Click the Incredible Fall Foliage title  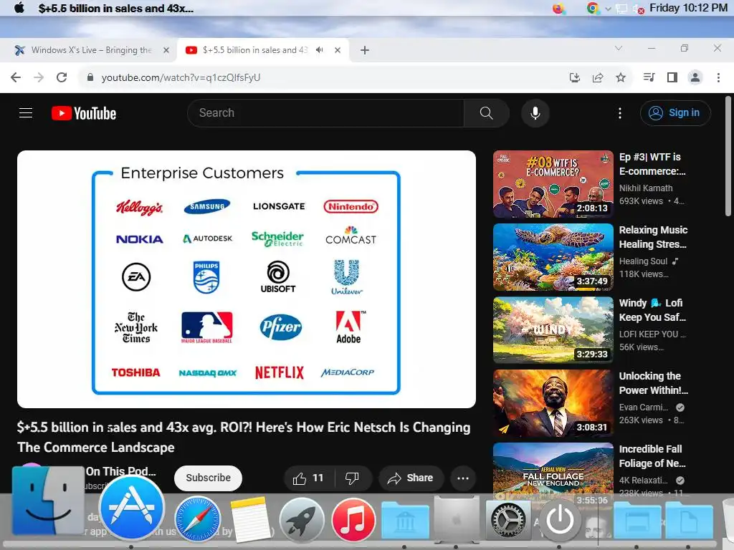point(652,456)
